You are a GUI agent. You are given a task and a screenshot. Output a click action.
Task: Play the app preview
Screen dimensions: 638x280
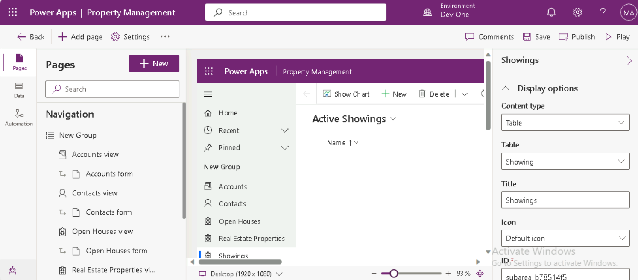618,37
